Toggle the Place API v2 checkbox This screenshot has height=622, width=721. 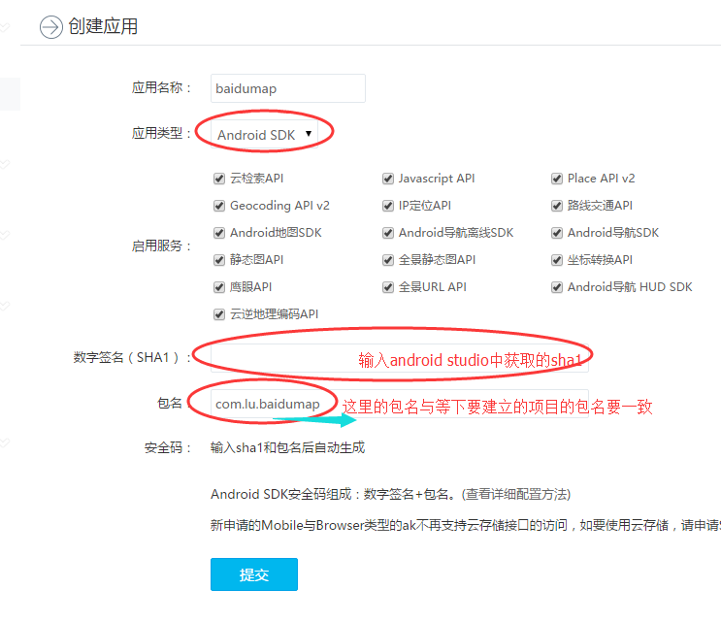pyautogui.click(x=556, y=179)
